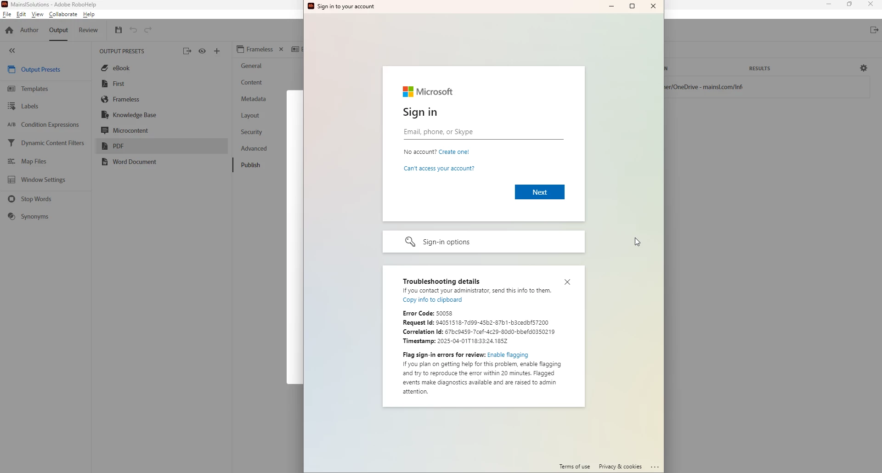Click the Redo arrow icon
The width and height of the screenshot is (882, 473).
(x=148, y=30)
